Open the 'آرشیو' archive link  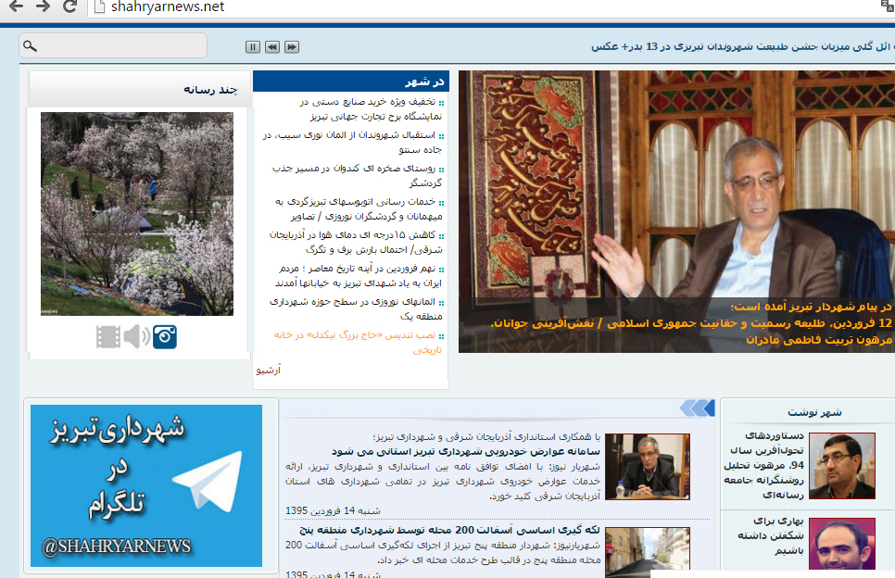[268, 370]
